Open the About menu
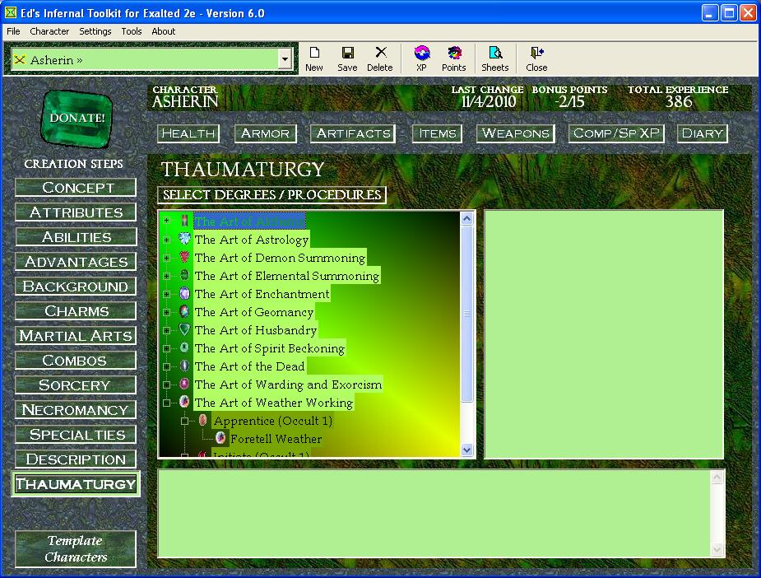Viewport: 761px width, 578px height. [164, 31]
